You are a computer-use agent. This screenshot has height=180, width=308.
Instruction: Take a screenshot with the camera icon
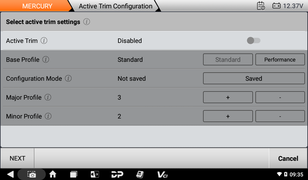pyautogui.click(x=32, y=174)
